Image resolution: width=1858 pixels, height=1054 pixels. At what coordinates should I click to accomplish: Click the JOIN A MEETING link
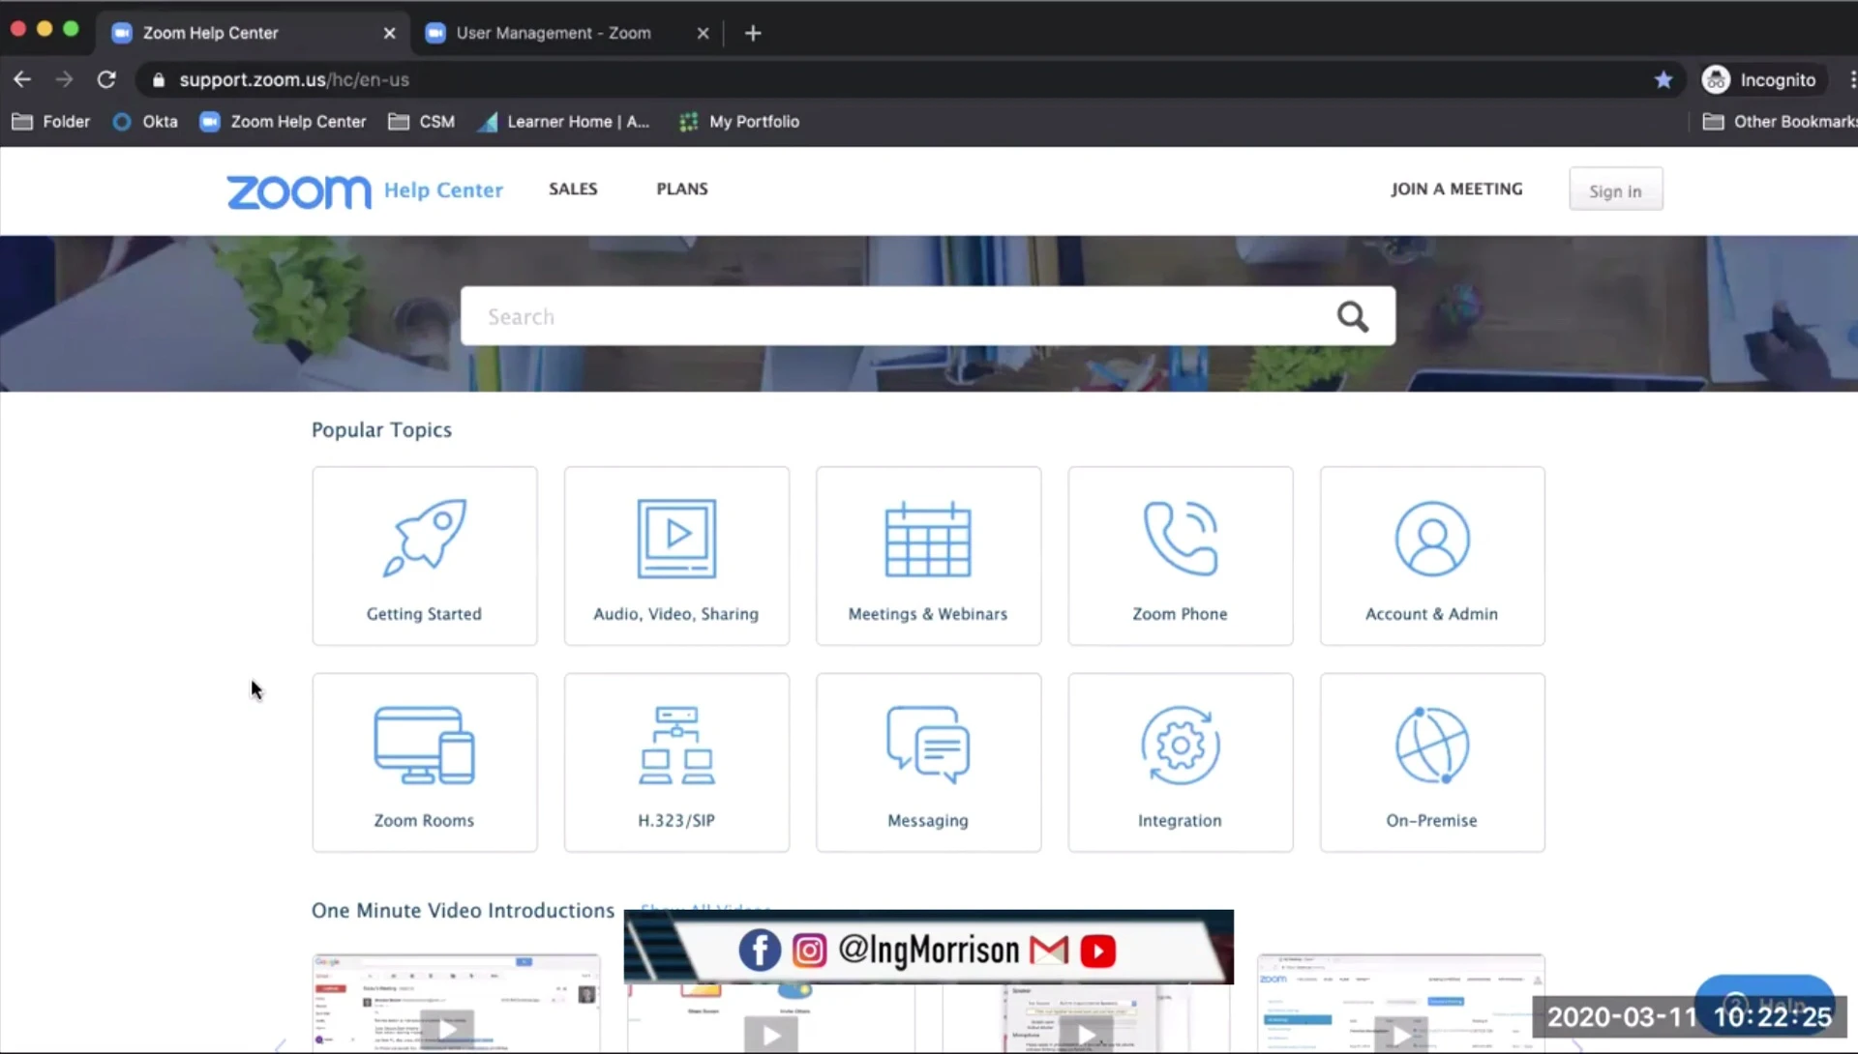point(1456,189)
